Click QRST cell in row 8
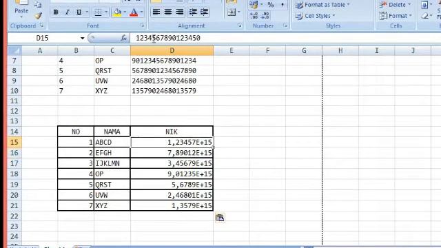Screen dimensions: 441x248 [x=112, y=70]
